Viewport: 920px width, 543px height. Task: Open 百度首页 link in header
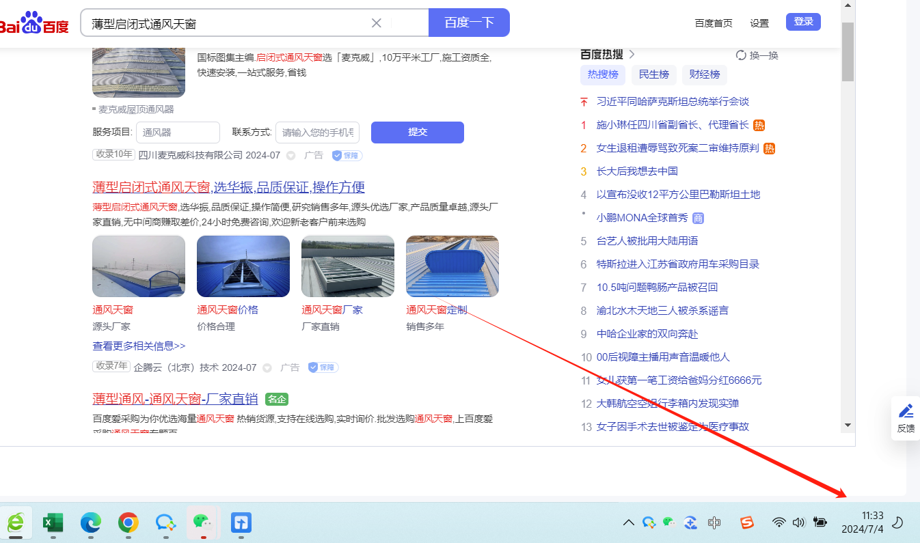click(x=714, y=23)
